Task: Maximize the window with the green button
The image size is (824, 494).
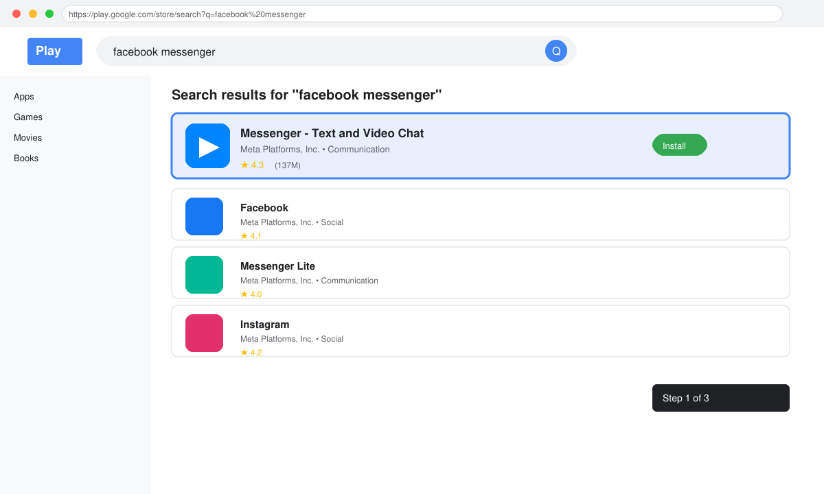Action: [49, 14]
